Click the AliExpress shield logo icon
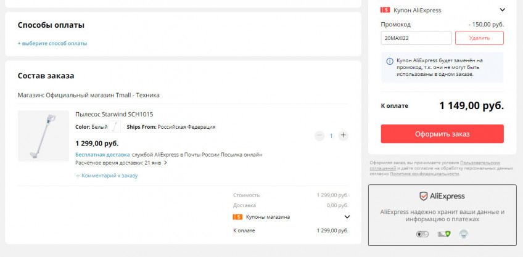 tap(424, 196)
